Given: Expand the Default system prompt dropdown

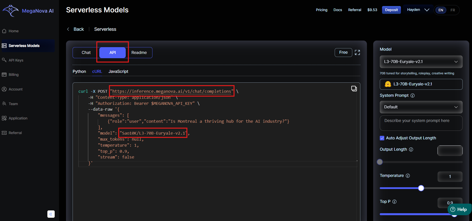Looking at the screenshot, I should point(421,107).
